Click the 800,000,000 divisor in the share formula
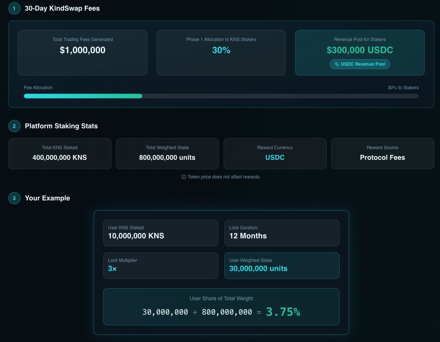 click(x=227, y=312)
